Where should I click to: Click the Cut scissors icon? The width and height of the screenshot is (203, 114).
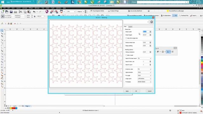click(x=20, y=12)
